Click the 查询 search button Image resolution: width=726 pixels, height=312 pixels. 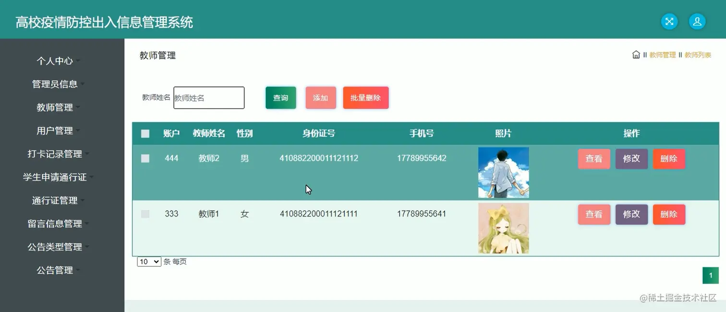click(x=281, y=98)
